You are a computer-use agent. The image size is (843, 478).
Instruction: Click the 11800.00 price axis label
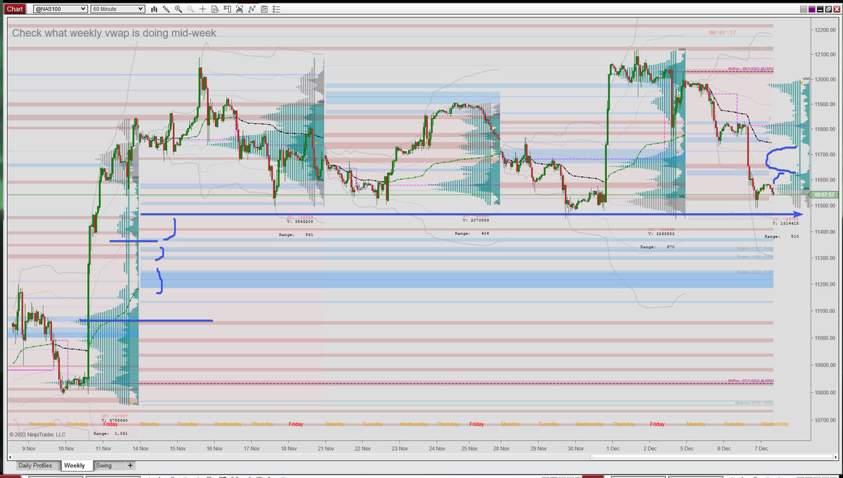pyautogui.click(x=827, y=129)
